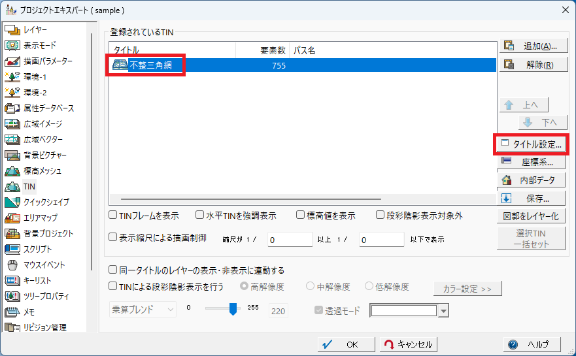Toggle 透過モード checkbox

pyautogui.click(x=318, y=310)
